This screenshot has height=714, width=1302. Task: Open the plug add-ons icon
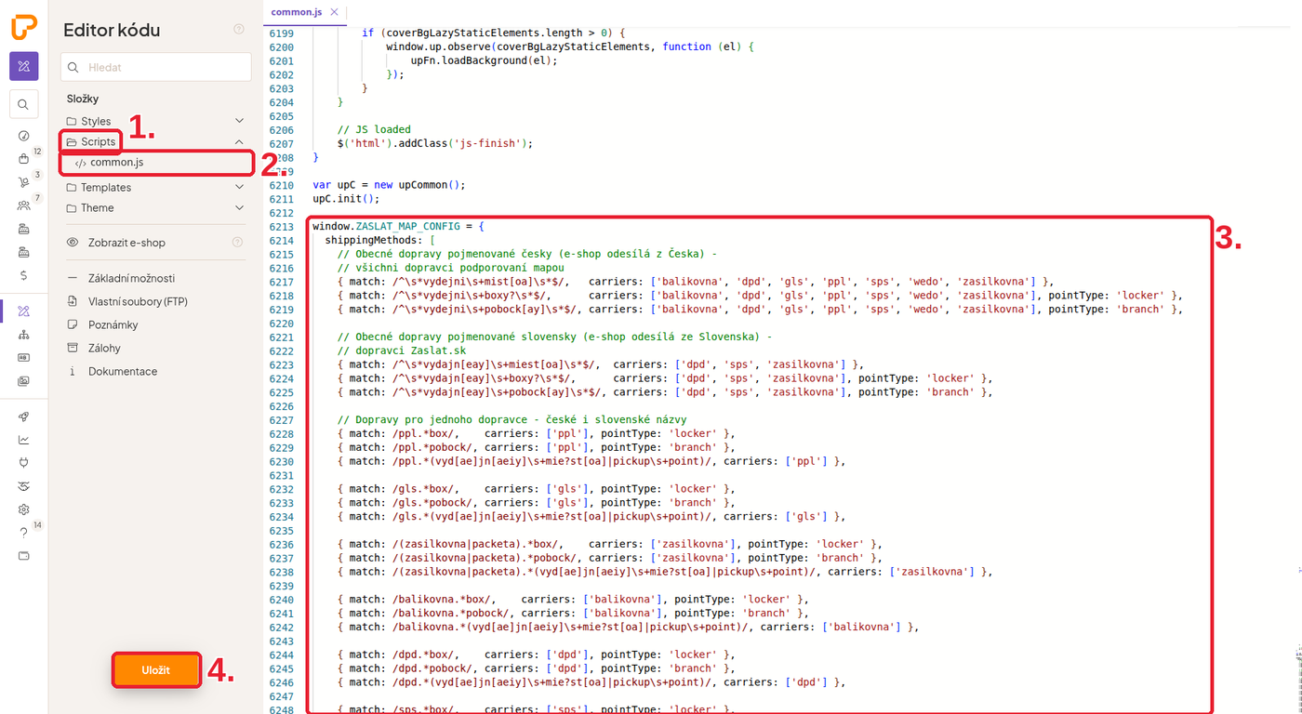point(24,463)
